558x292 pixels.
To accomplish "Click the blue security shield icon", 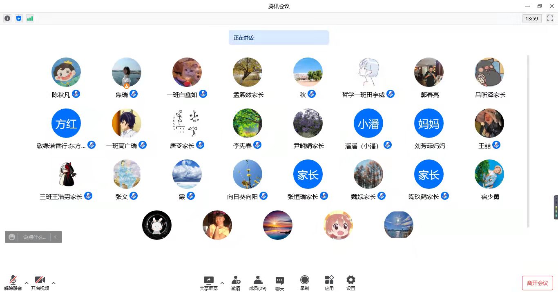I will click(x=18, y=18).
